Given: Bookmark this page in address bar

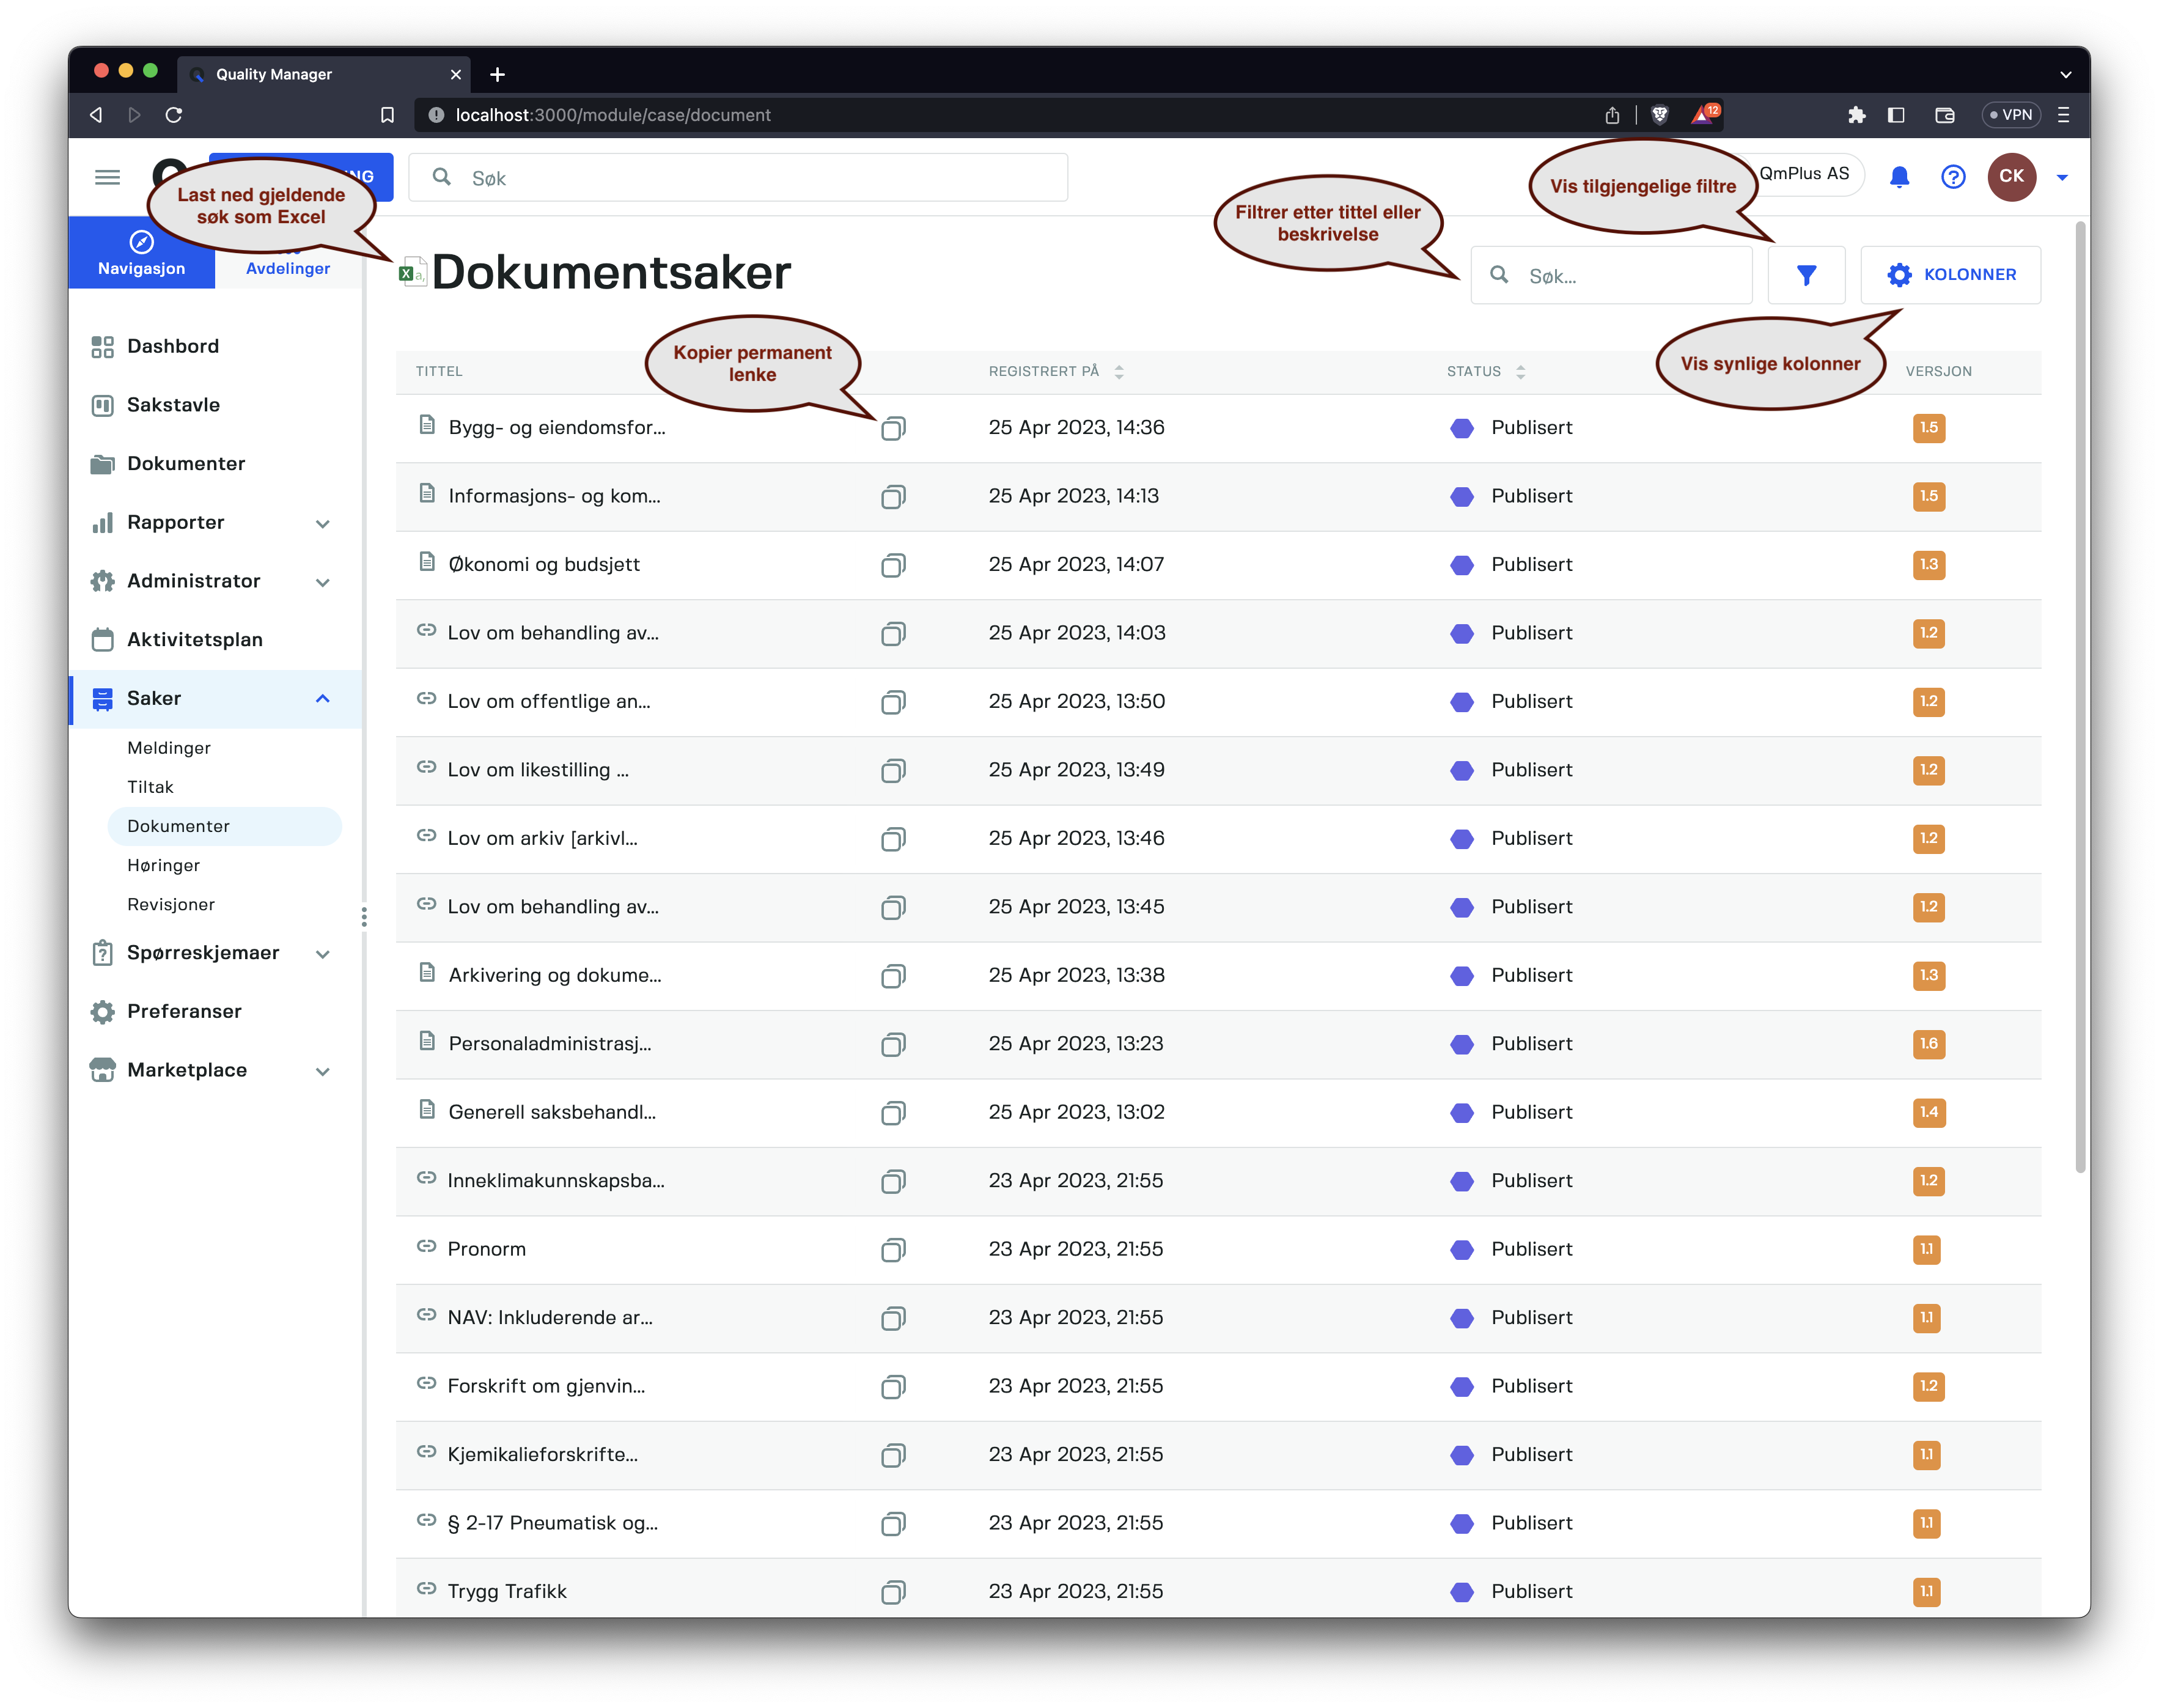Looking at the screenshot, I should point(387,115).
